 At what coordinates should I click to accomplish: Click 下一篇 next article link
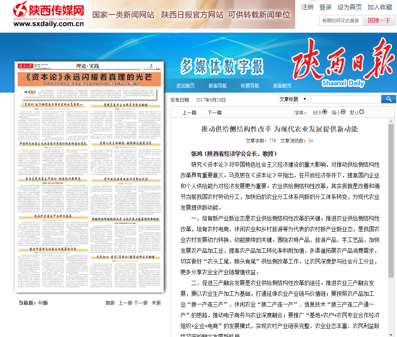coord(214,113)
